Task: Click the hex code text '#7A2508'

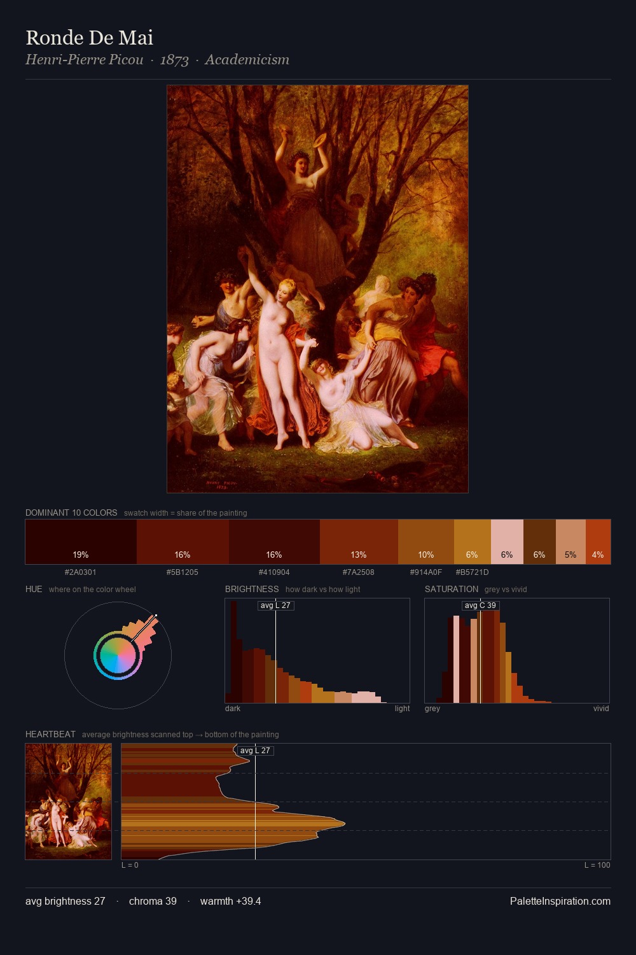Action: (x=359, y=572)
